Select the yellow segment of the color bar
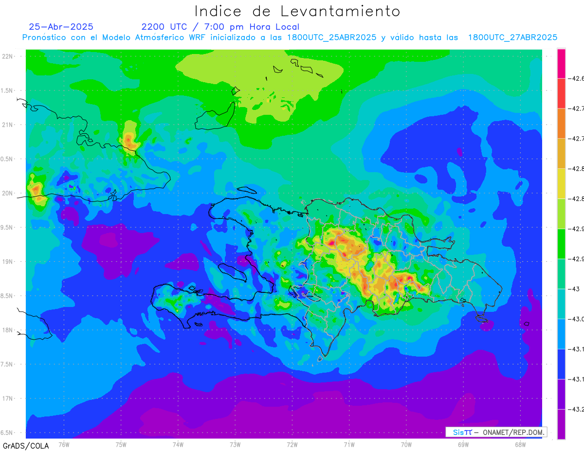This screenshot has width=584, height=451. click(561, 183)
